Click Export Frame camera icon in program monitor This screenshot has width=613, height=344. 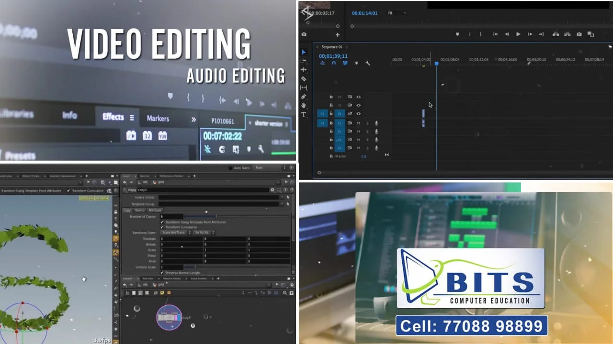[x=579, y=34]
